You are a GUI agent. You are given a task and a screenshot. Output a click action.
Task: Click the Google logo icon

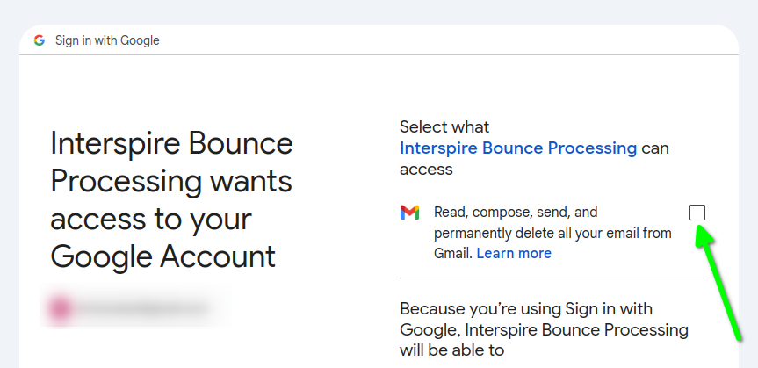(40, 40)
